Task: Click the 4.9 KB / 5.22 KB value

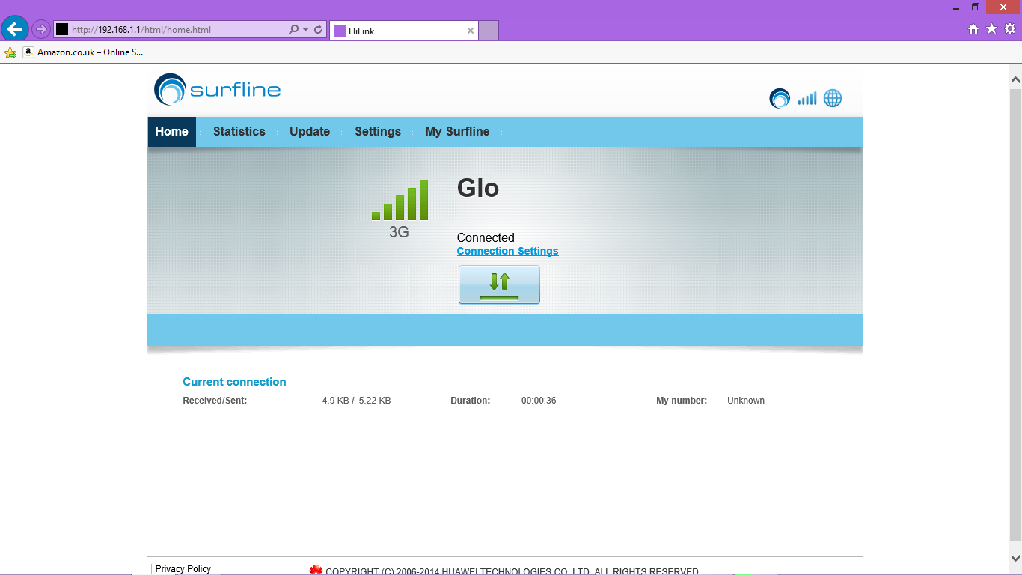Action: [356, 401]
